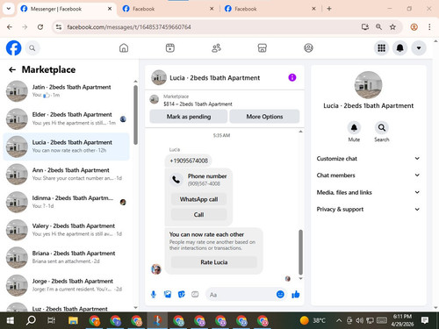Viewport: 439px width, 329px height.
Task: Open the Briana apartment conversation
Action: pos(67,257)
